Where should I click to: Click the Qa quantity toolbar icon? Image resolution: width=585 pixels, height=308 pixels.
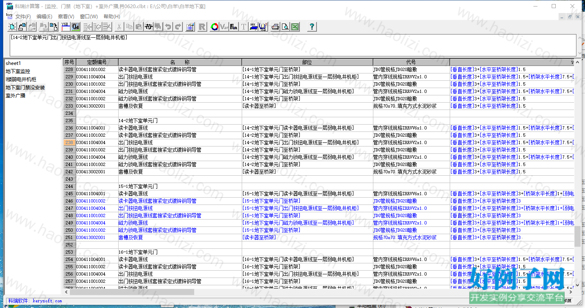point(76,27)
